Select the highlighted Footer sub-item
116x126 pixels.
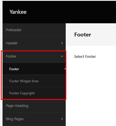(34, 69)
